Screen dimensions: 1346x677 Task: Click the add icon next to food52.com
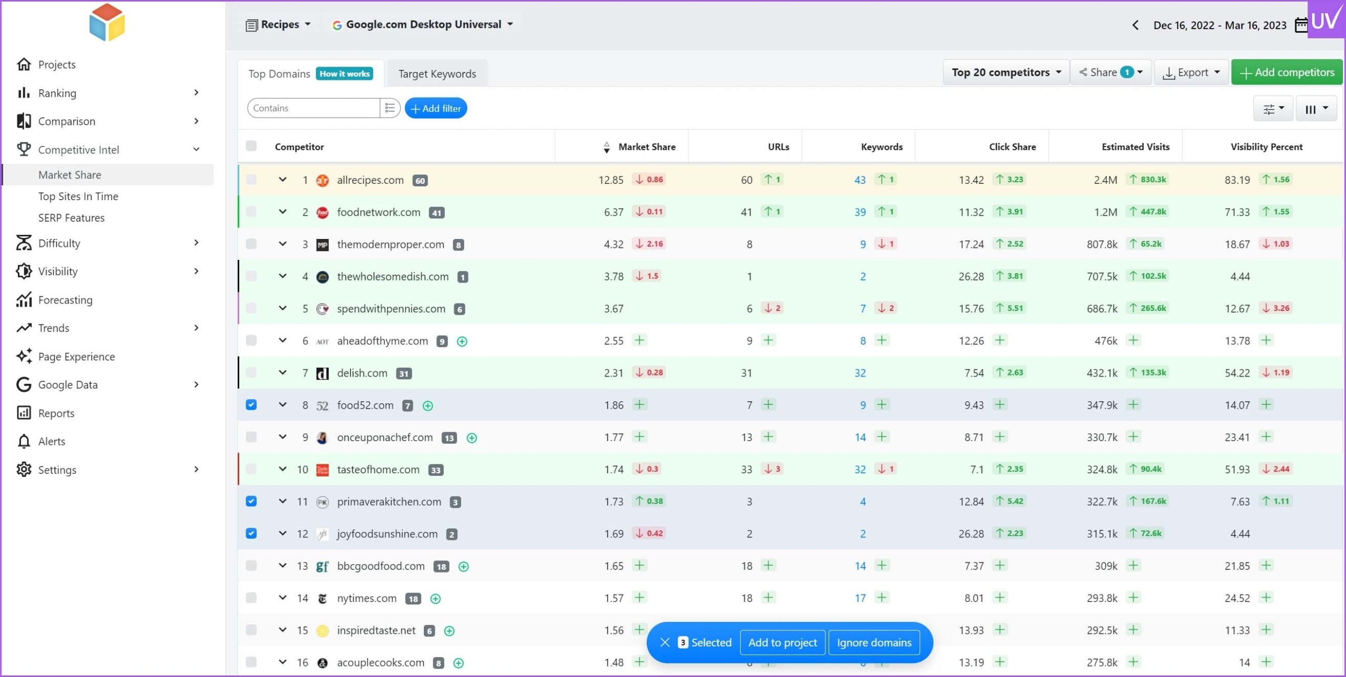pos(428,405)
